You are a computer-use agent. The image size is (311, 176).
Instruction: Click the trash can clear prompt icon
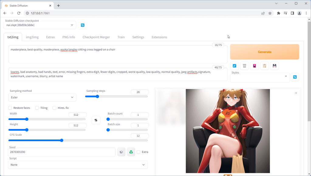pyautogui.click(x=244, y=66)
